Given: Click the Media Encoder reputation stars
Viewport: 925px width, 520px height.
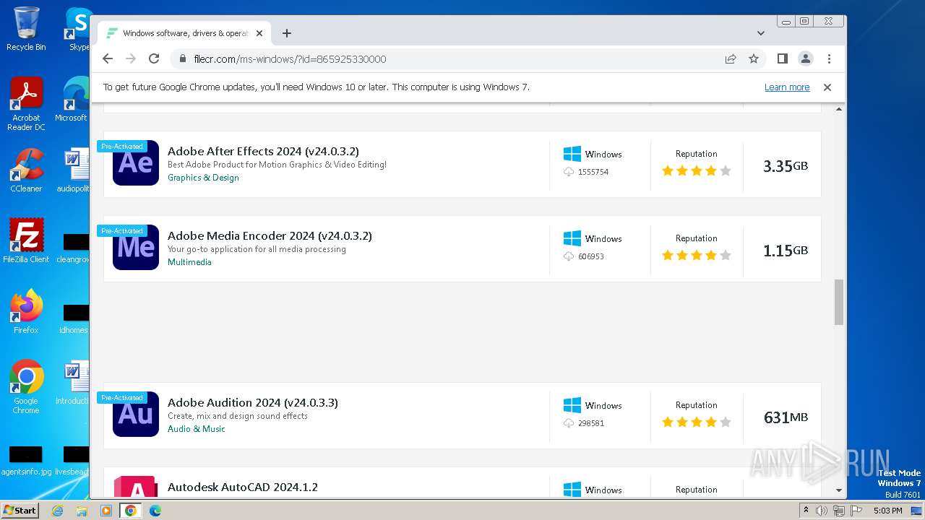Looking at the screenshot, I should 697,256.
